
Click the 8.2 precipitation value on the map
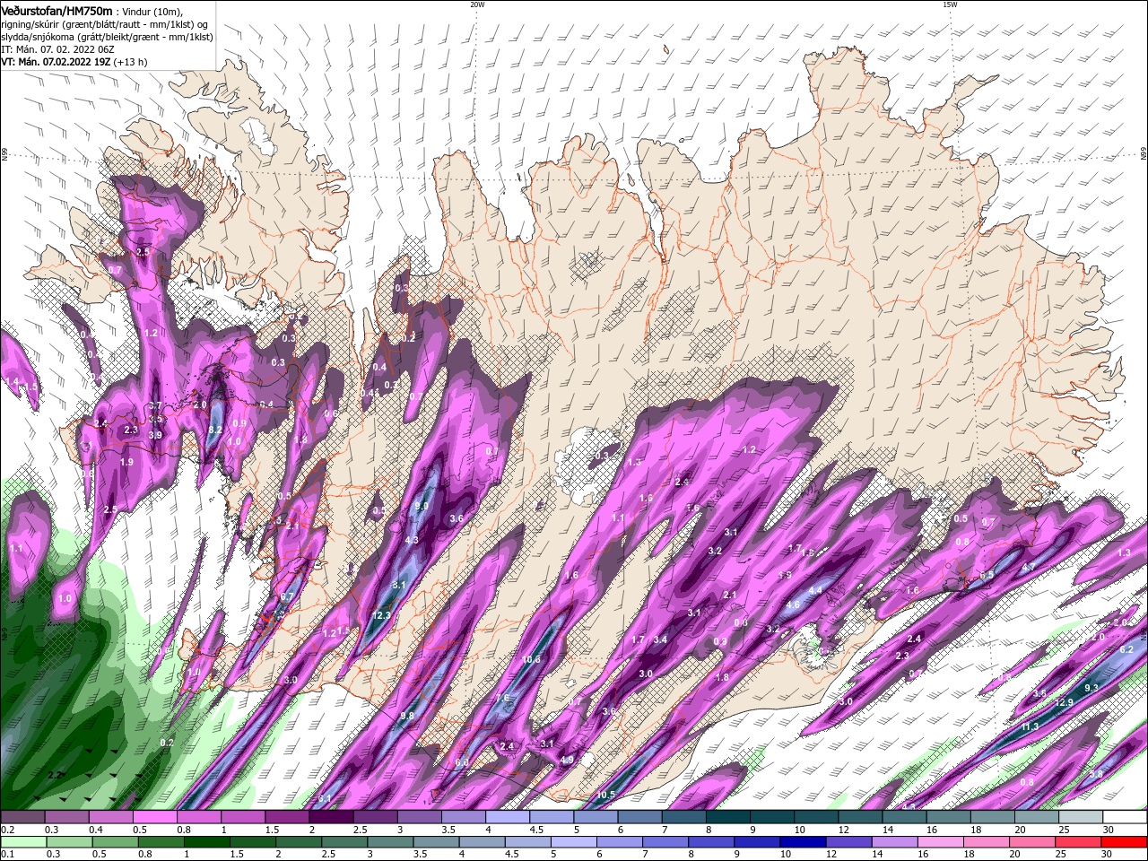215,430
